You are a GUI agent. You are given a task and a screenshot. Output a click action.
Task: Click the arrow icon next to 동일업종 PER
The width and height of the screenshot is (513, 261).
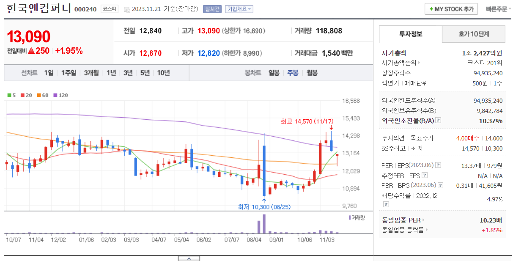point(423,220)
